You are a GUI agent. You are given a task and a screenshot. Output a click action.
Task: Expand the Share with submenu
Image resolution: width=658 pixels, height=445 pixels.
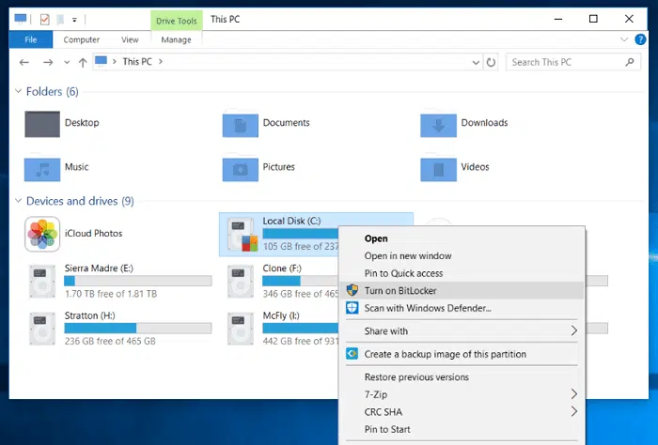(573, 331)
